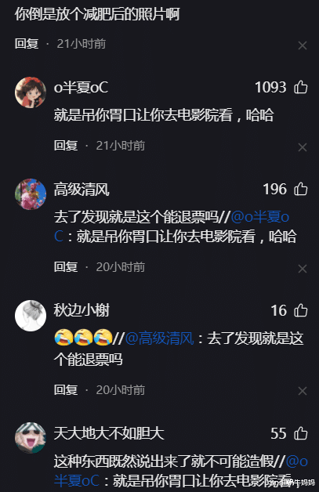Viewport: 319px width, 492px height.
Task: Like 高级清风's comment with thumbs-up
Action: click(300, 190)
